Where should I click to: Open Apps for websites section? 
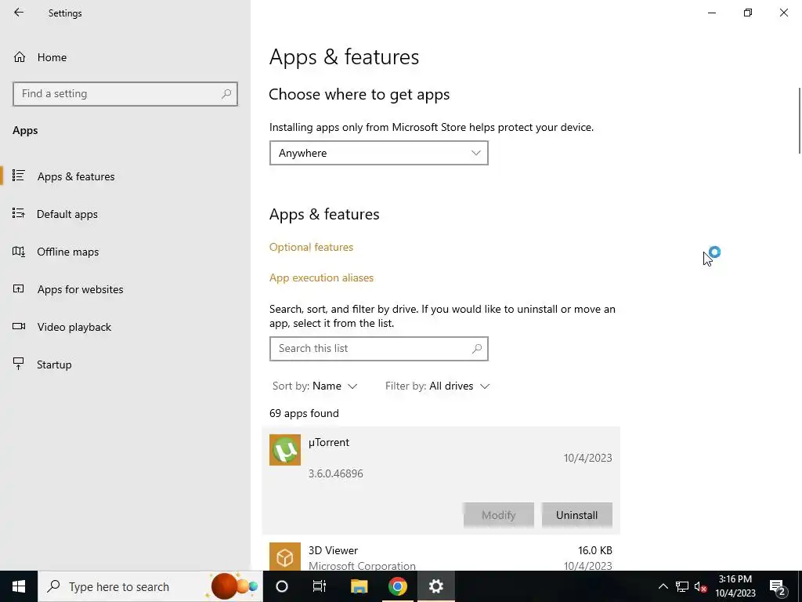pos(80,289)
